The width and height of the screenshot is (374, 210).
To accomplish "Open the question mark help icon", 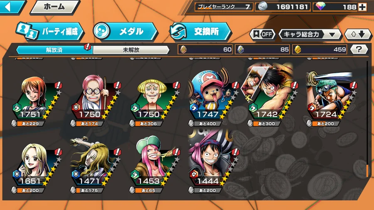I will (x=359, y=49).
